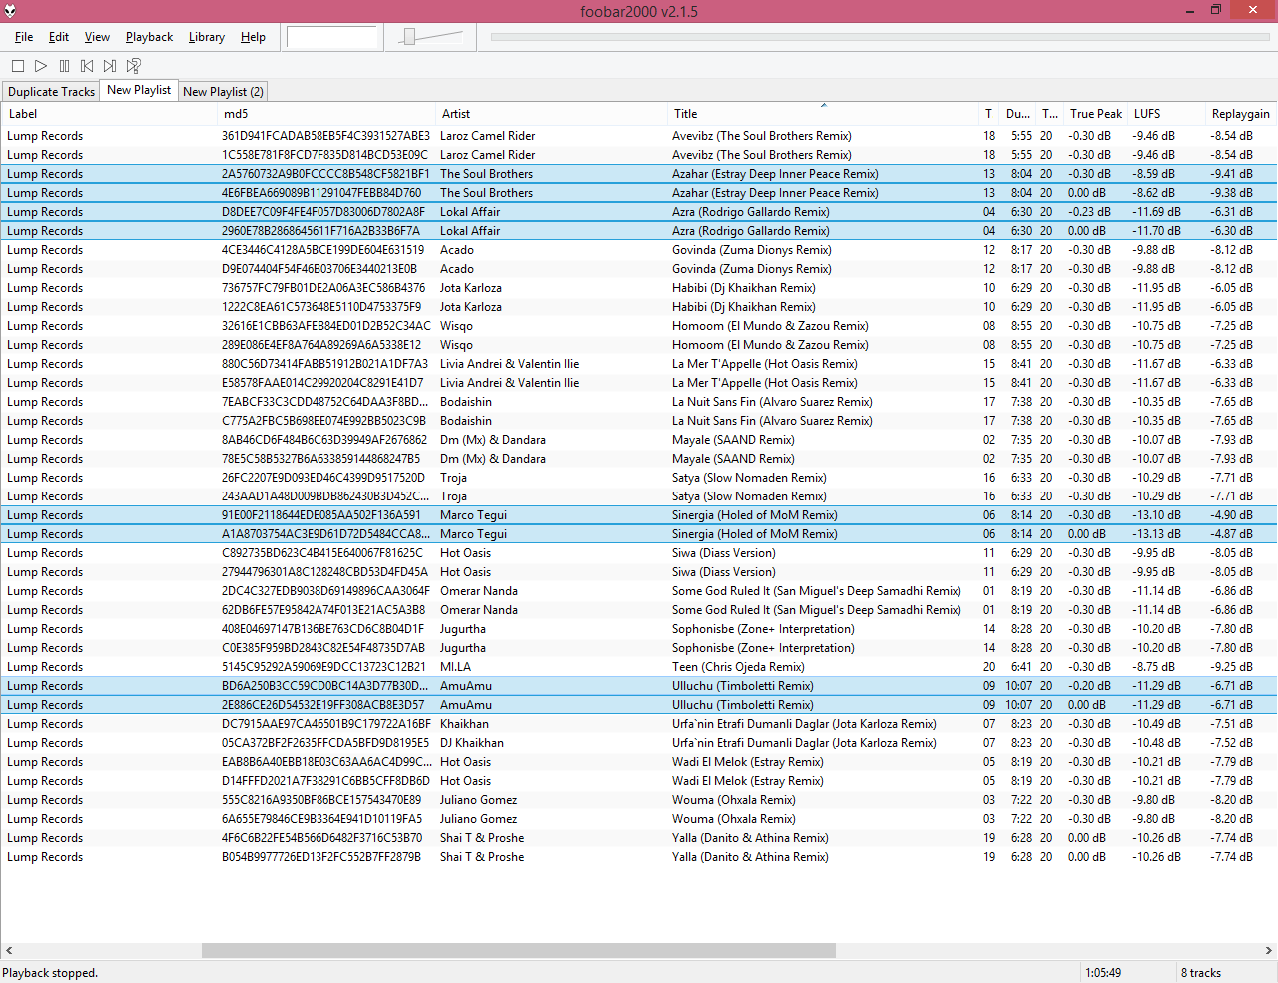The height and width of the screenshot is (983, 1278).
Task: Click the md5 880C56D73414FABB51912B021A1DF7A3 row
Action: point(639,364)
